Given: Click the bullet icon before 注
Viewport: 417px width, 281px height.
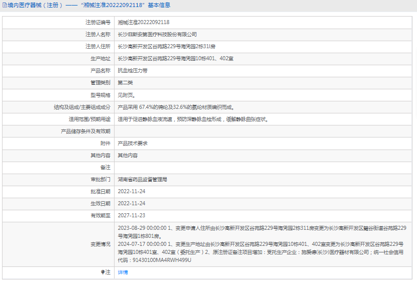Looking at the screenshot, I should point(102,272).
